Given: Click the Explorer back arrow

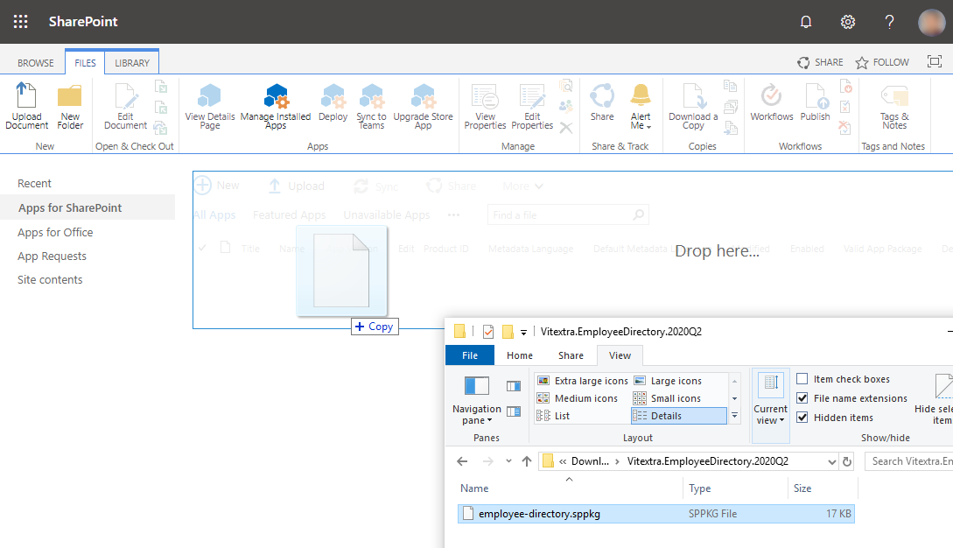Looking at the screenshot, I should point(462,461).
